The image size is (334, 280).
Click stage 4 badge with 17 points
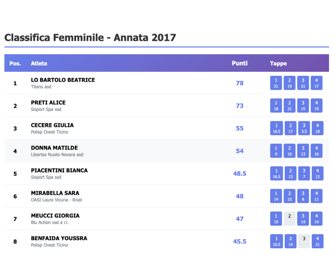[316, 83]
